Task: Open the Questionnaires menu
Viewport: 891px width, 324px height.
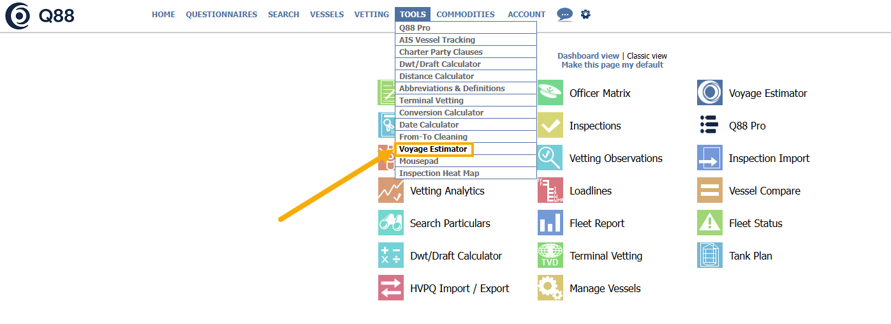Action: pyautogui.click(x=221, y=15)
